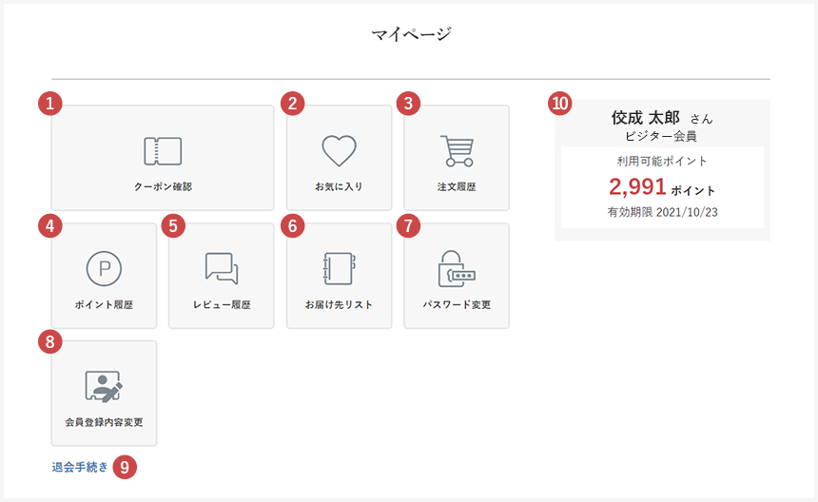818x502 pixels.
Task: Click the 有効期限 2021/10/23 expiry text
Action: click(x=662, y=212)
